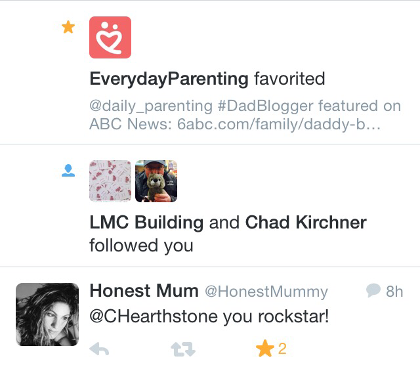Select the LMC Building name

coord(146,222)
